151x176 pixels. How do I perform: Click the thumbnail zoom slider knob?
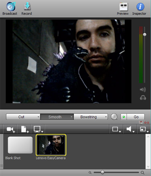pyautogui.click(x=102, y=172)
